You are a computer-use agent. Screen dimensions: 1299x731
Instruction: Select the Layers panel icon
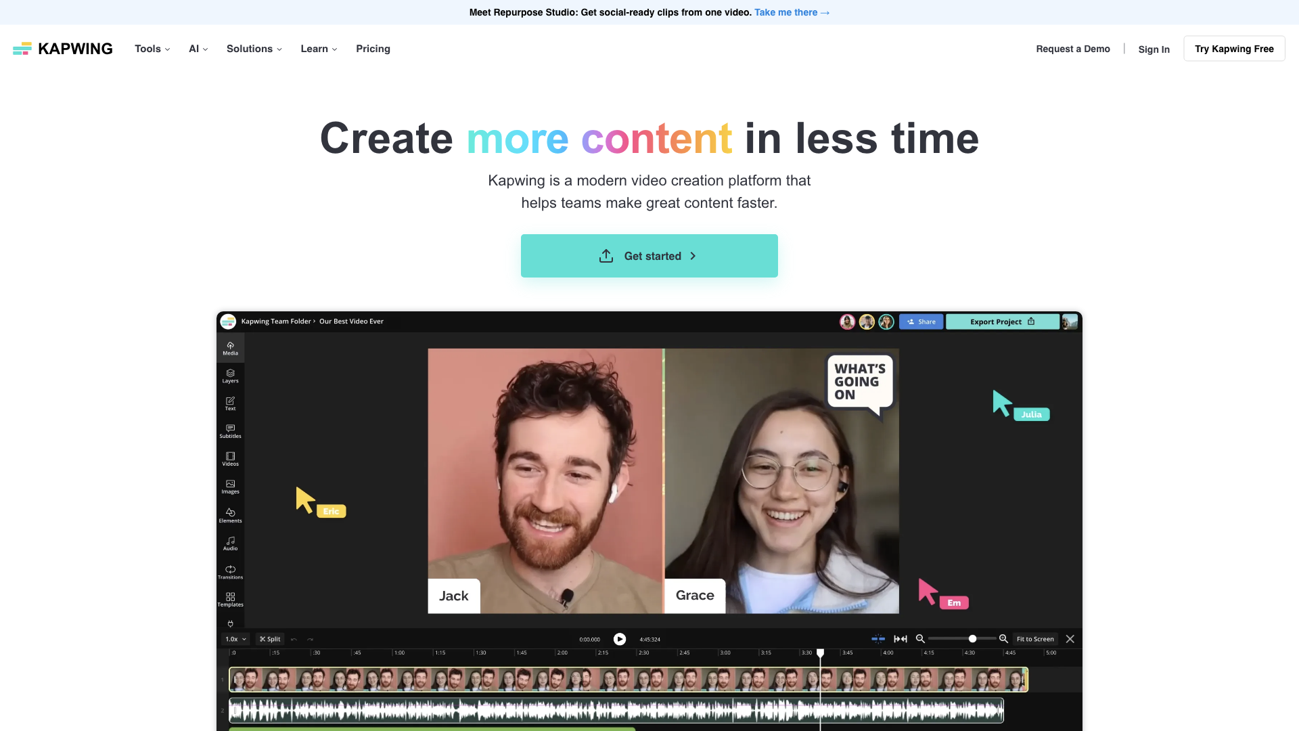pos(230,376)
